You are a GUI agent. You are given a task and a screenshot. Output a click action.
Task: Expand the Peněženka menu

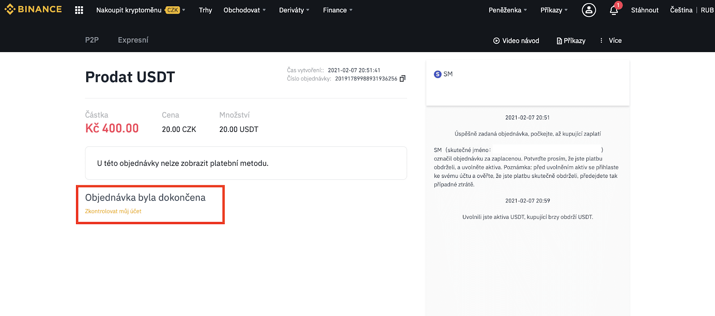[508, 10]
